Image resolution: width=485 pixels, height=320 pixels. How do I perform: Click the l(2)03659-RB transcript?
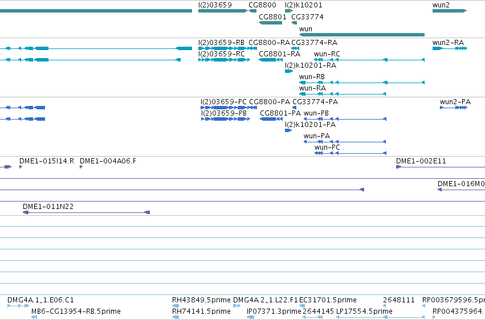pos(222,48)
